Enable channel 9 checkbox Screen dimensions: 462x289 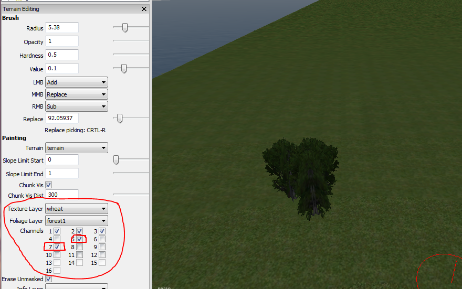[x=102, y=247]
